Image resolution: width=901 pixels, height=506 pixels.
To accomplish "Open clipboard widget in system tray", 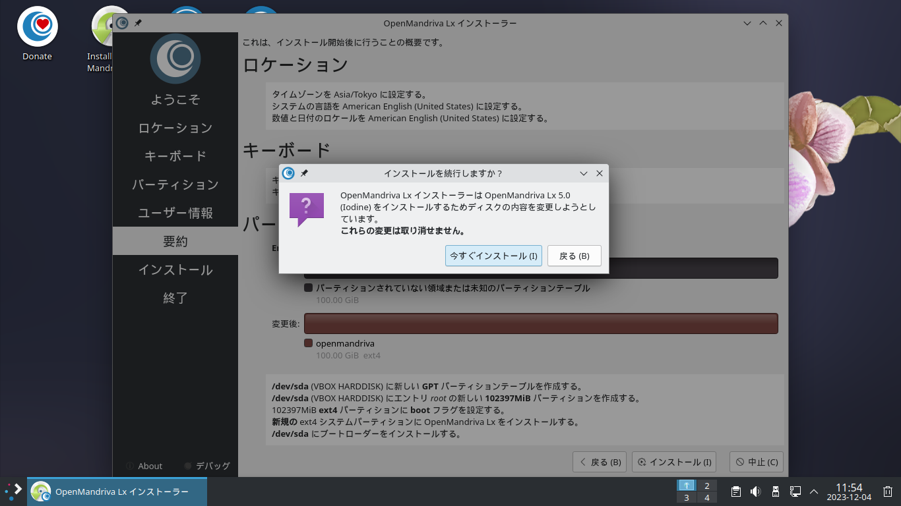I will [736, 492].
